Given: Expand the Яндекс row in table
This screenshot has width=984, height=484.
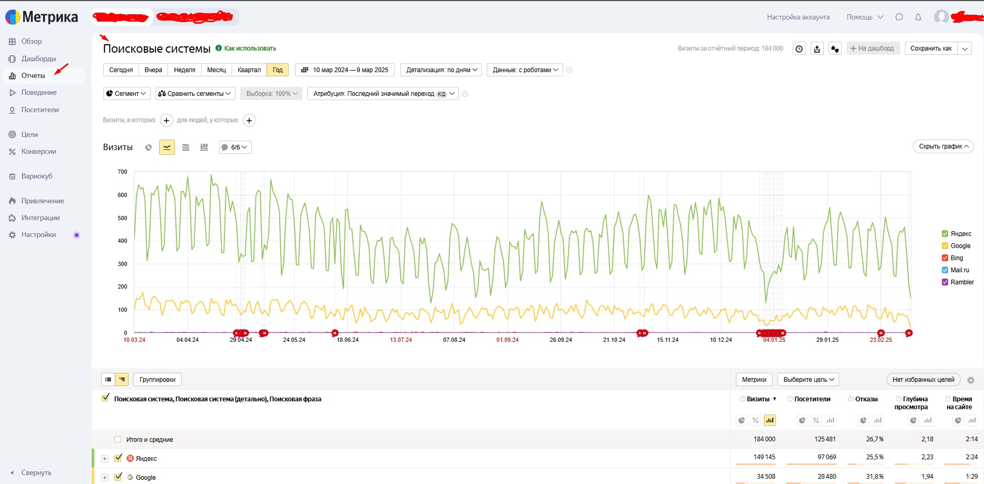Looking at the screenshot, I should [x=105, y=459].
